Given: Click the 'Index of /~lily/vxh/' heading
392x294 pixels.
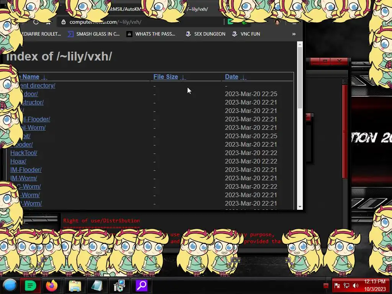Looking at the screenshot, I should 59,56.
